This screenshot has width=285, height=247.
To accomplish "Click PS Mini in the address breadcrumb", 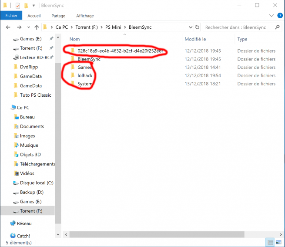I will pyautogui.click(x=113, y=27).
